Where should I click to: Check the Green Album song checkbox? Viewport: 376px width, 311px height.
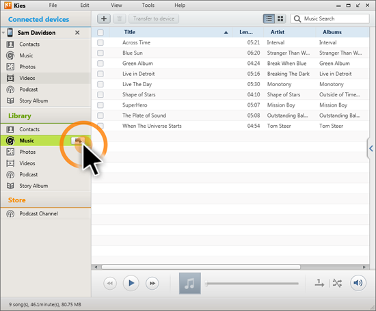click(100, 64)
